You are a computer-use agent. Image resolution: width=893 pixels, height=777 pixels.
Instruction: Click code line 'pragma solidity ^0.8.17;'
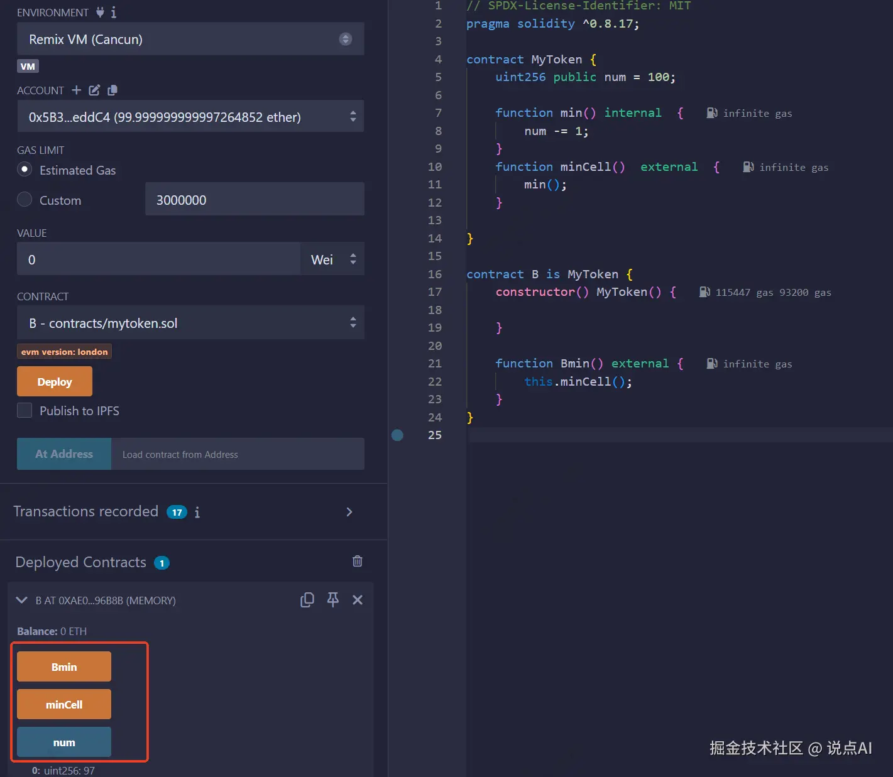click(552, 24)
